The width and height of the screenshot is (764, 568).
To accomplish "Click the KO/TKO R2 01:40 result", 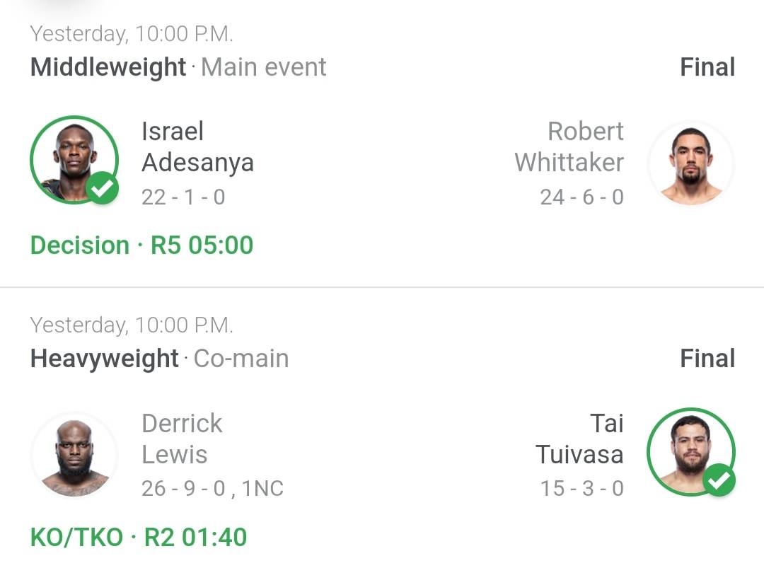I will 139,538.
